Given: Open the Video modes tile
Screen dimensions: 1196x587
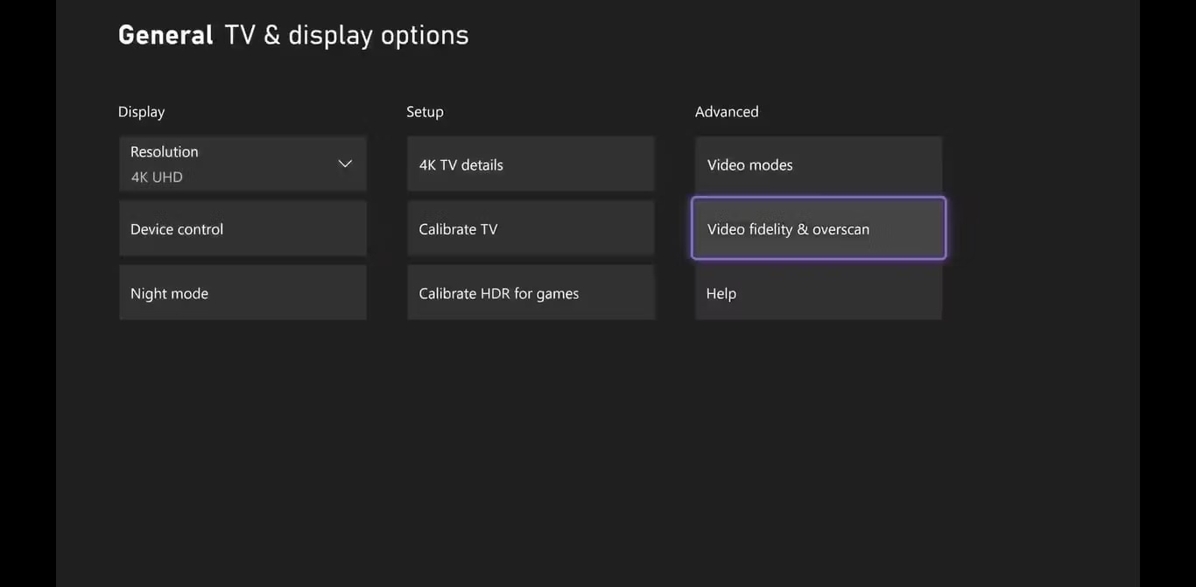Looking at the screenshot, I should (x=819, y=164).
